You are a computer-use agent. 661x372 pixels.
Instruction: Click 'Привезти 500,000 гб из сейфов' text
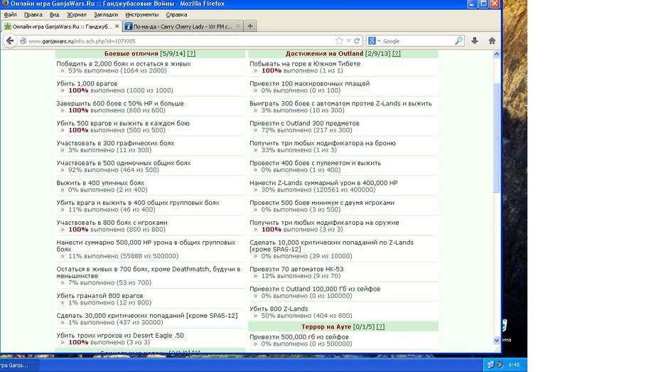[x=299, y=337]
